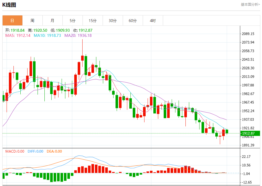Screen dimensions: 262x186
Task: Click the 10.56 MACD axis label
Action: 246,165
